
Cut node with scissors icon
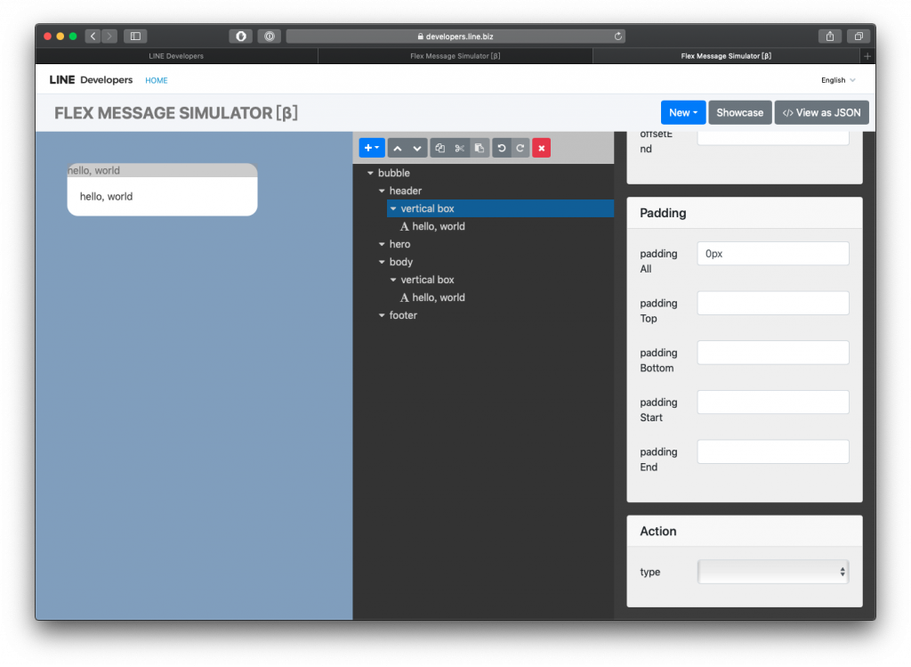coord(460,148)
